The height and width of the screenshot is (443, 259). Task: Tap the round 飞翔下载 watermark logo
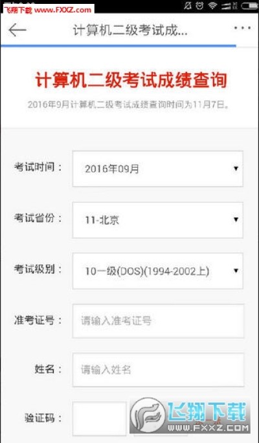click(x=148, y=415)
